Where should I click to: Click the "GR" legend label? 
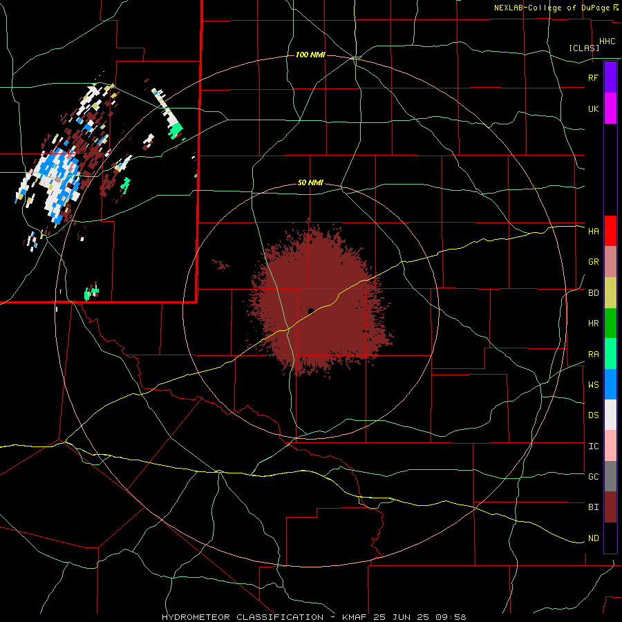coord(593,262)
